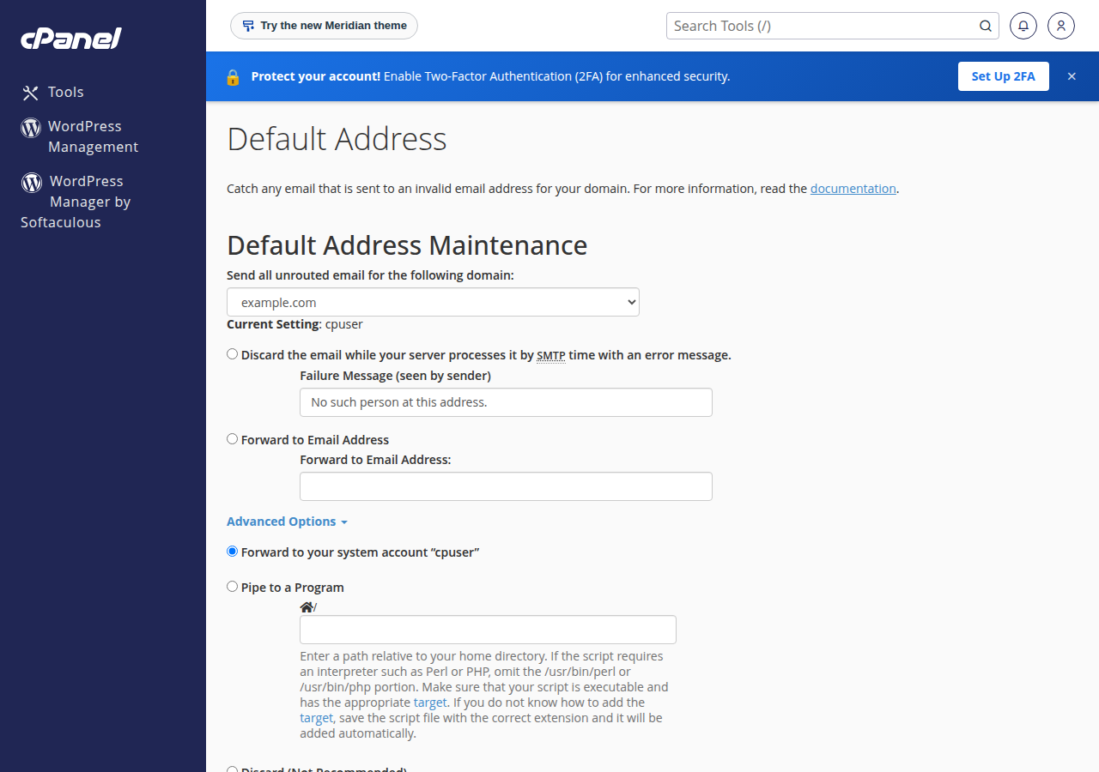Click the Default Address Maintenance heading
Screen dimensions: 1099x772
tap(407, 245)
